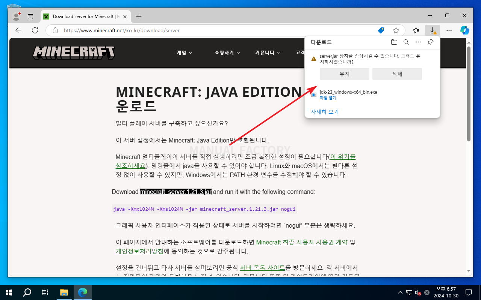Click 파일 열기 for jdk-23 installer
This screenshot has width=481, height=300.
pos(328,98)
